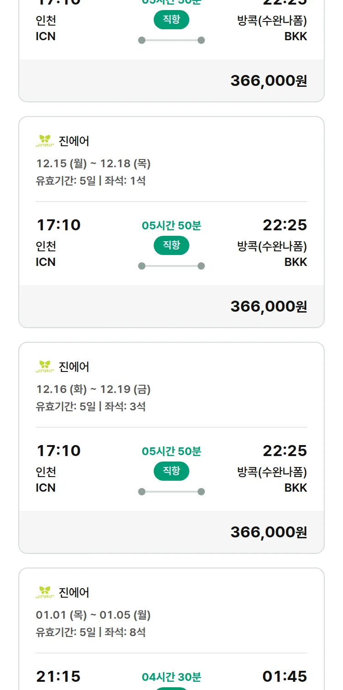Image resolution: width=343 pixels, height=690 pixels.
Task: Click route line graphic on 12.16 flight
Action: (171, 492)
